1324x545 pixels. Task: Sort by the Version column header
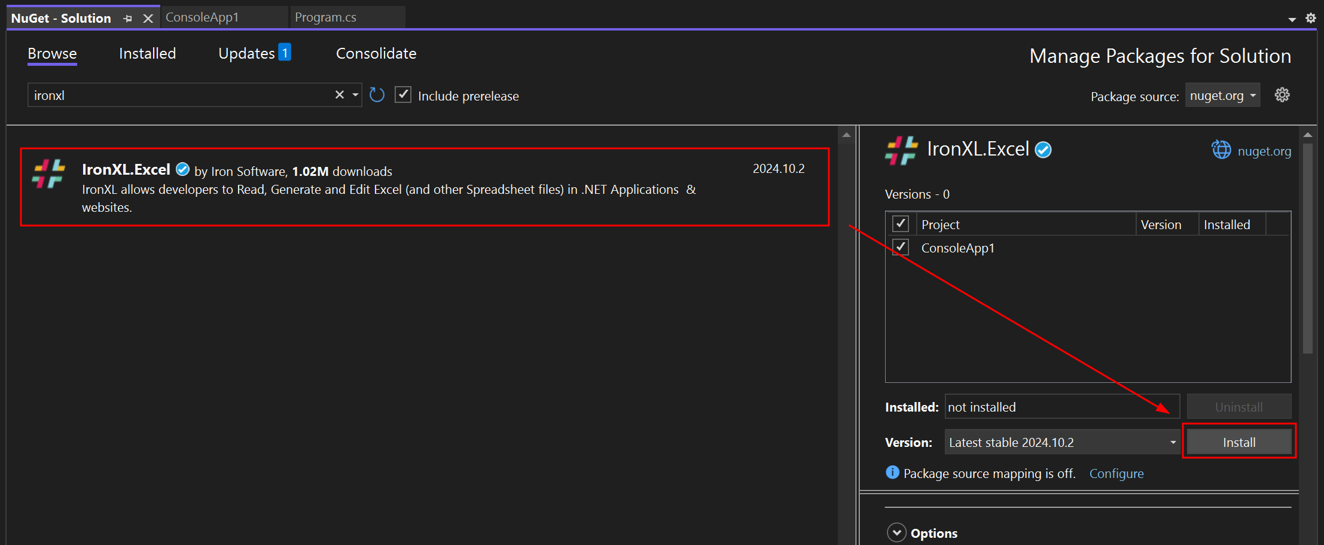pyautogui.click(x=1167, y=224)
